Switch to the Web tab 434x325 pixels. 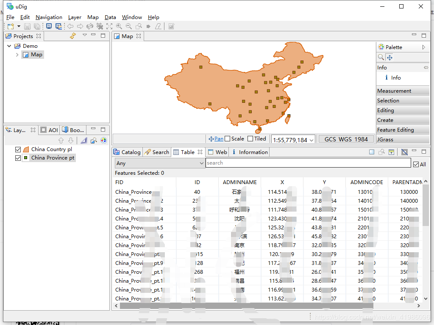point(218,152)
